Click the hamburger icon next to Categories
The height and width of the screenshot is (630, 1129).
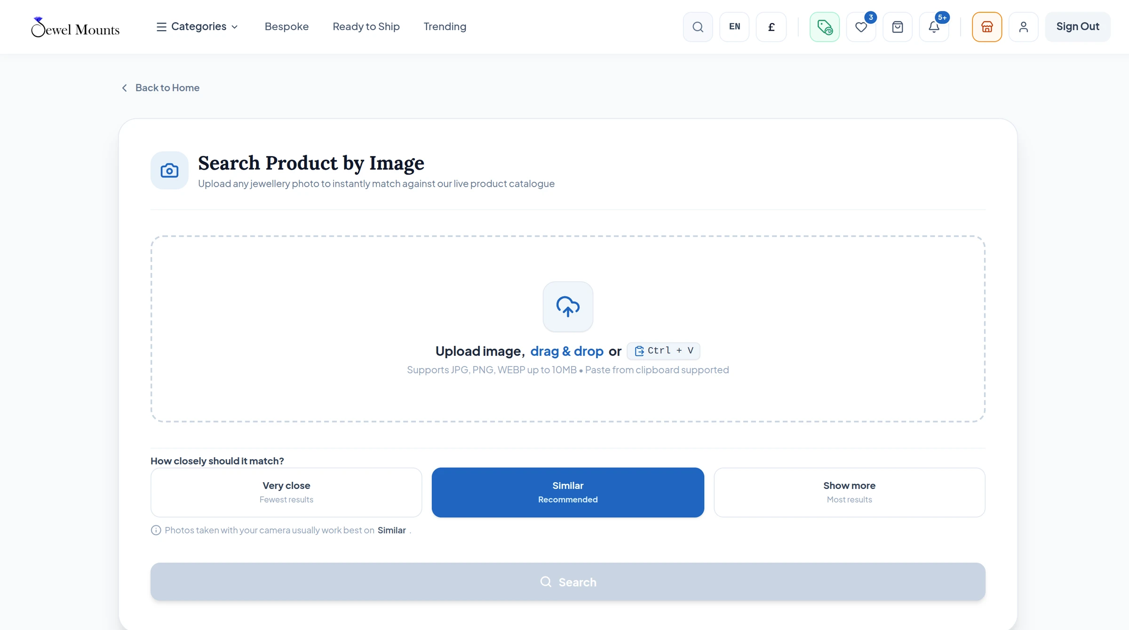pyautogui.click(x=161, y=27)
